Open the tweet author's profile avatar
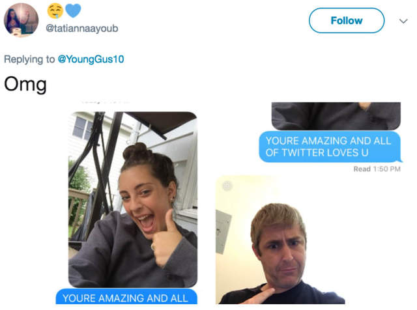This screenshot has height=310, width=417. coord(21,20)
